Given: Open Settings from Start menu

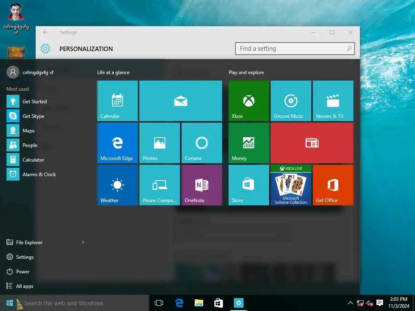Looking at the screenshot, I should [20, 257].
